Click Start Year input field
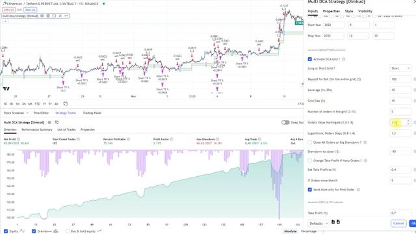 333,25
